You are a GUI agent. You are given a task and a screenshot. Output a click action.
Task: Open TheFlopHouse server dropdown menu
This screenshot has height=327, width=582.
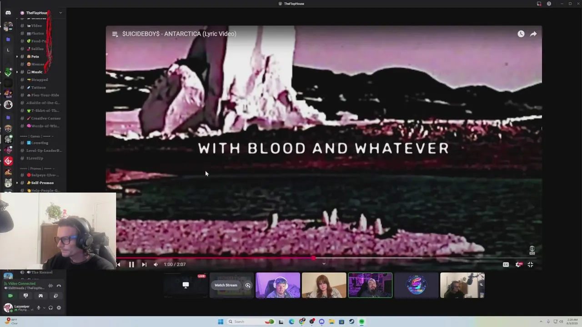click(60, 13)
